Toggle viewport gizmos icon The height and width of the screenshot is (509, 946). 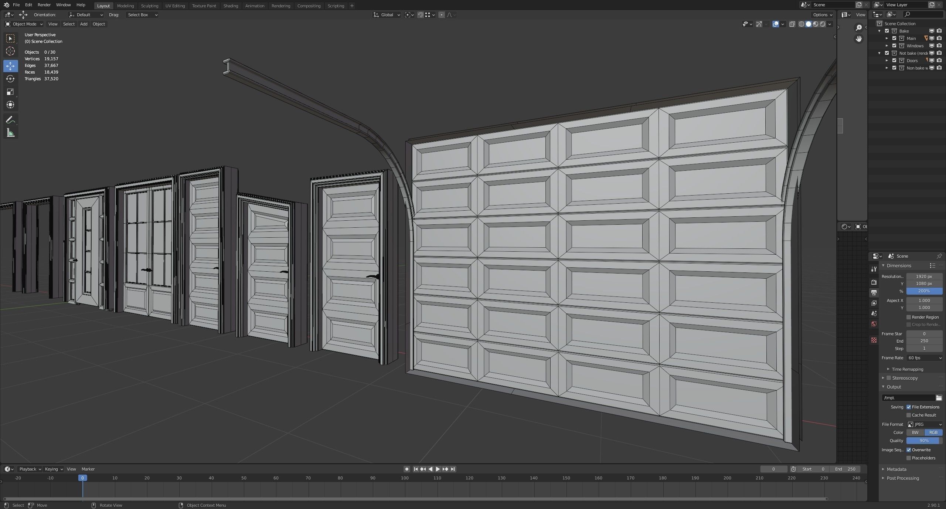coord(759,24)
